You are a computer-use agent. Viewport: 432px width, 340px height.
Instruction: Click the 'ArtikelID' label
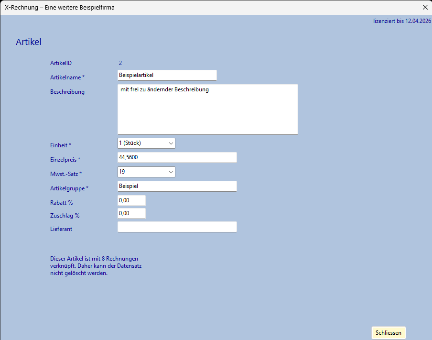point(61,63)
